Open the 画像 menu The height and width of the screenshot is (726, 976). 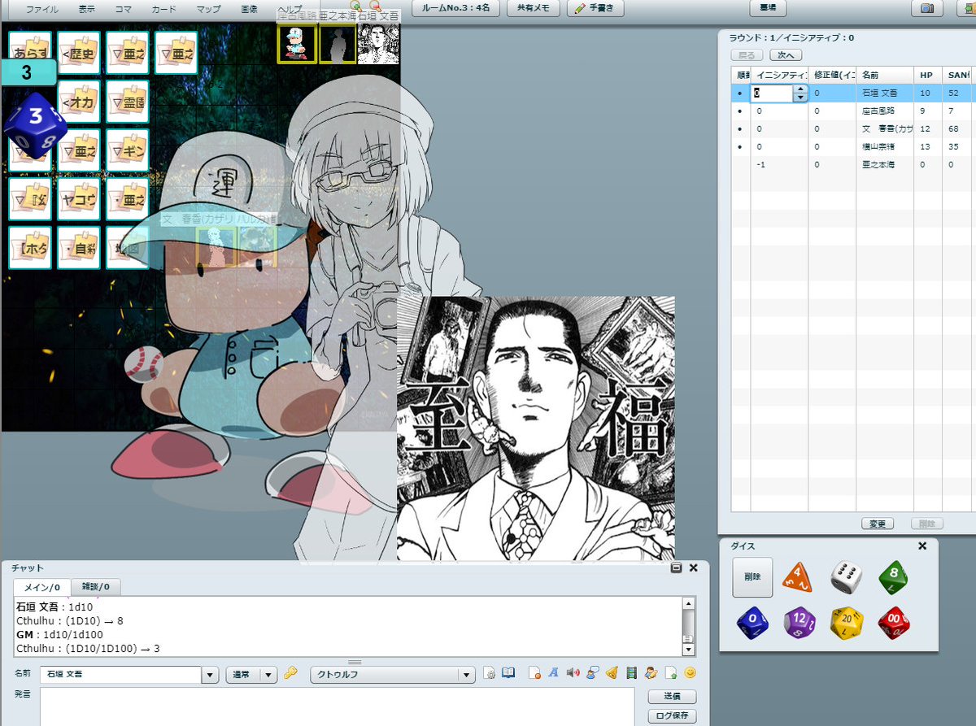[x=250, y=9]
